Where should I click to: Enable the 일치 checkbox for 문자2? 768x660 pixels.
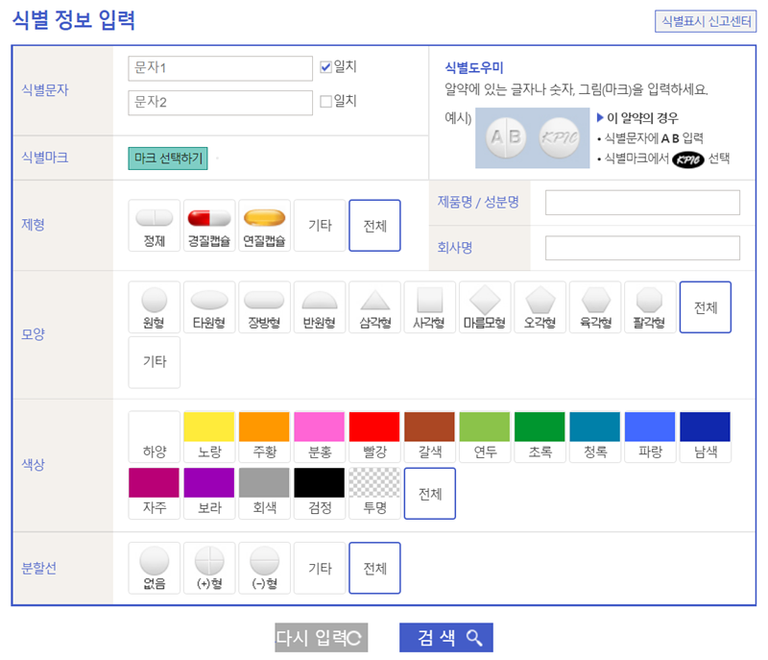pyautogui.click(x=325, y=102)
